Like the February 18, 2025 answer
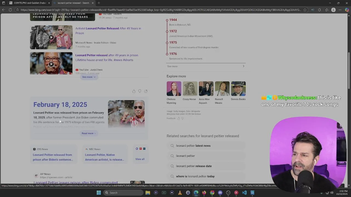Image resolution: width=351 pixels, height=197 pixels. coord(134,91)
